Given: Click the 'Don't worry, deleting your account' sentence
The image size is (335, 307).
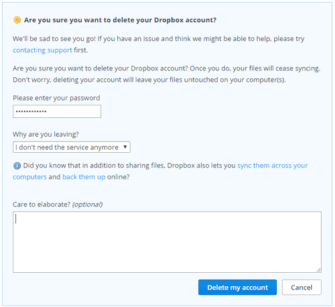Looking at the screenshot, I should (149, 80).
